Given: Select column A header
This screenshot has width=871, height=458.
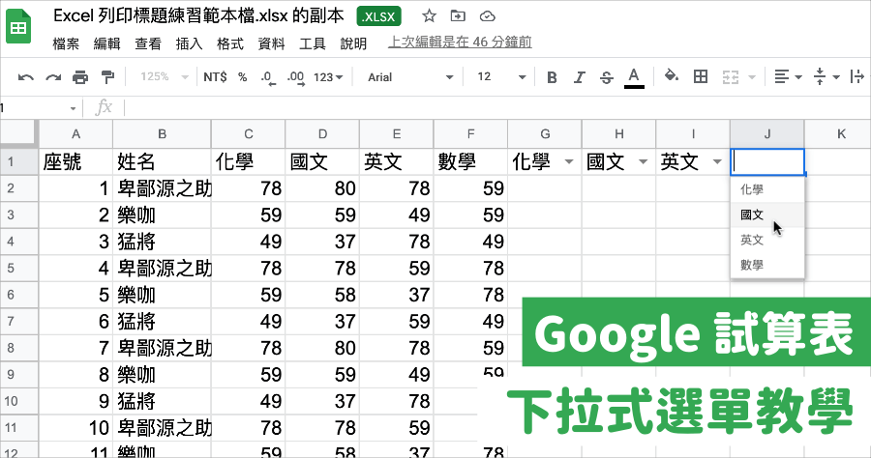Looking at the screenshot, I should click(76, 133).
